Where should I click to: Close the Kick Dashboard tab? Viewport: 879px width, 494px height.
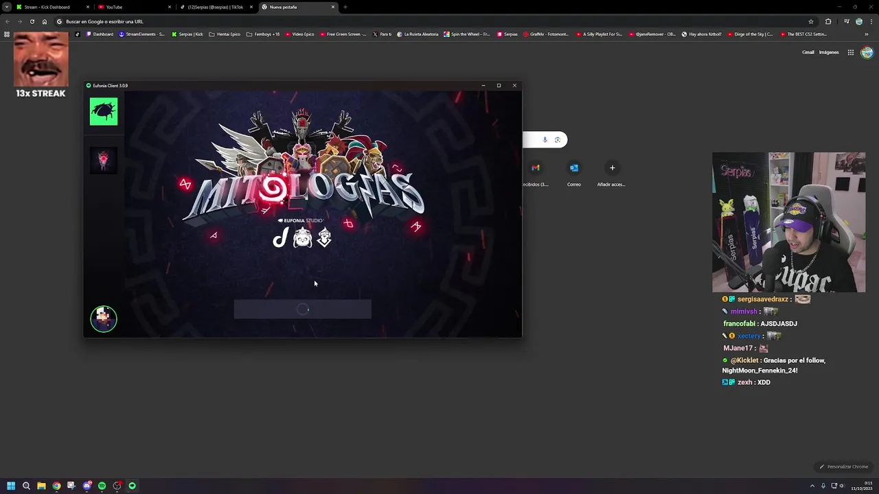pos(87,7)
